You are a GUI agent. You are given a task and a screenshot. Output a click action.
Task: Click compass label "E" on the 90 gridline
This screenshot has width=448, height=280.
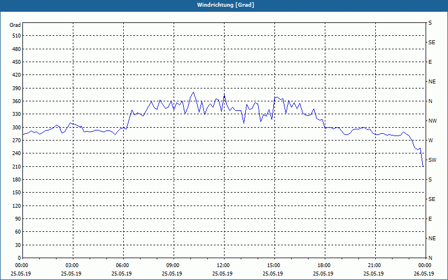430,219
